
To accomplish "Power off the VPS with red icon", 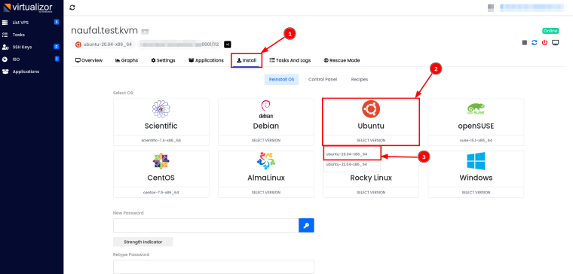I will (545, 43).
